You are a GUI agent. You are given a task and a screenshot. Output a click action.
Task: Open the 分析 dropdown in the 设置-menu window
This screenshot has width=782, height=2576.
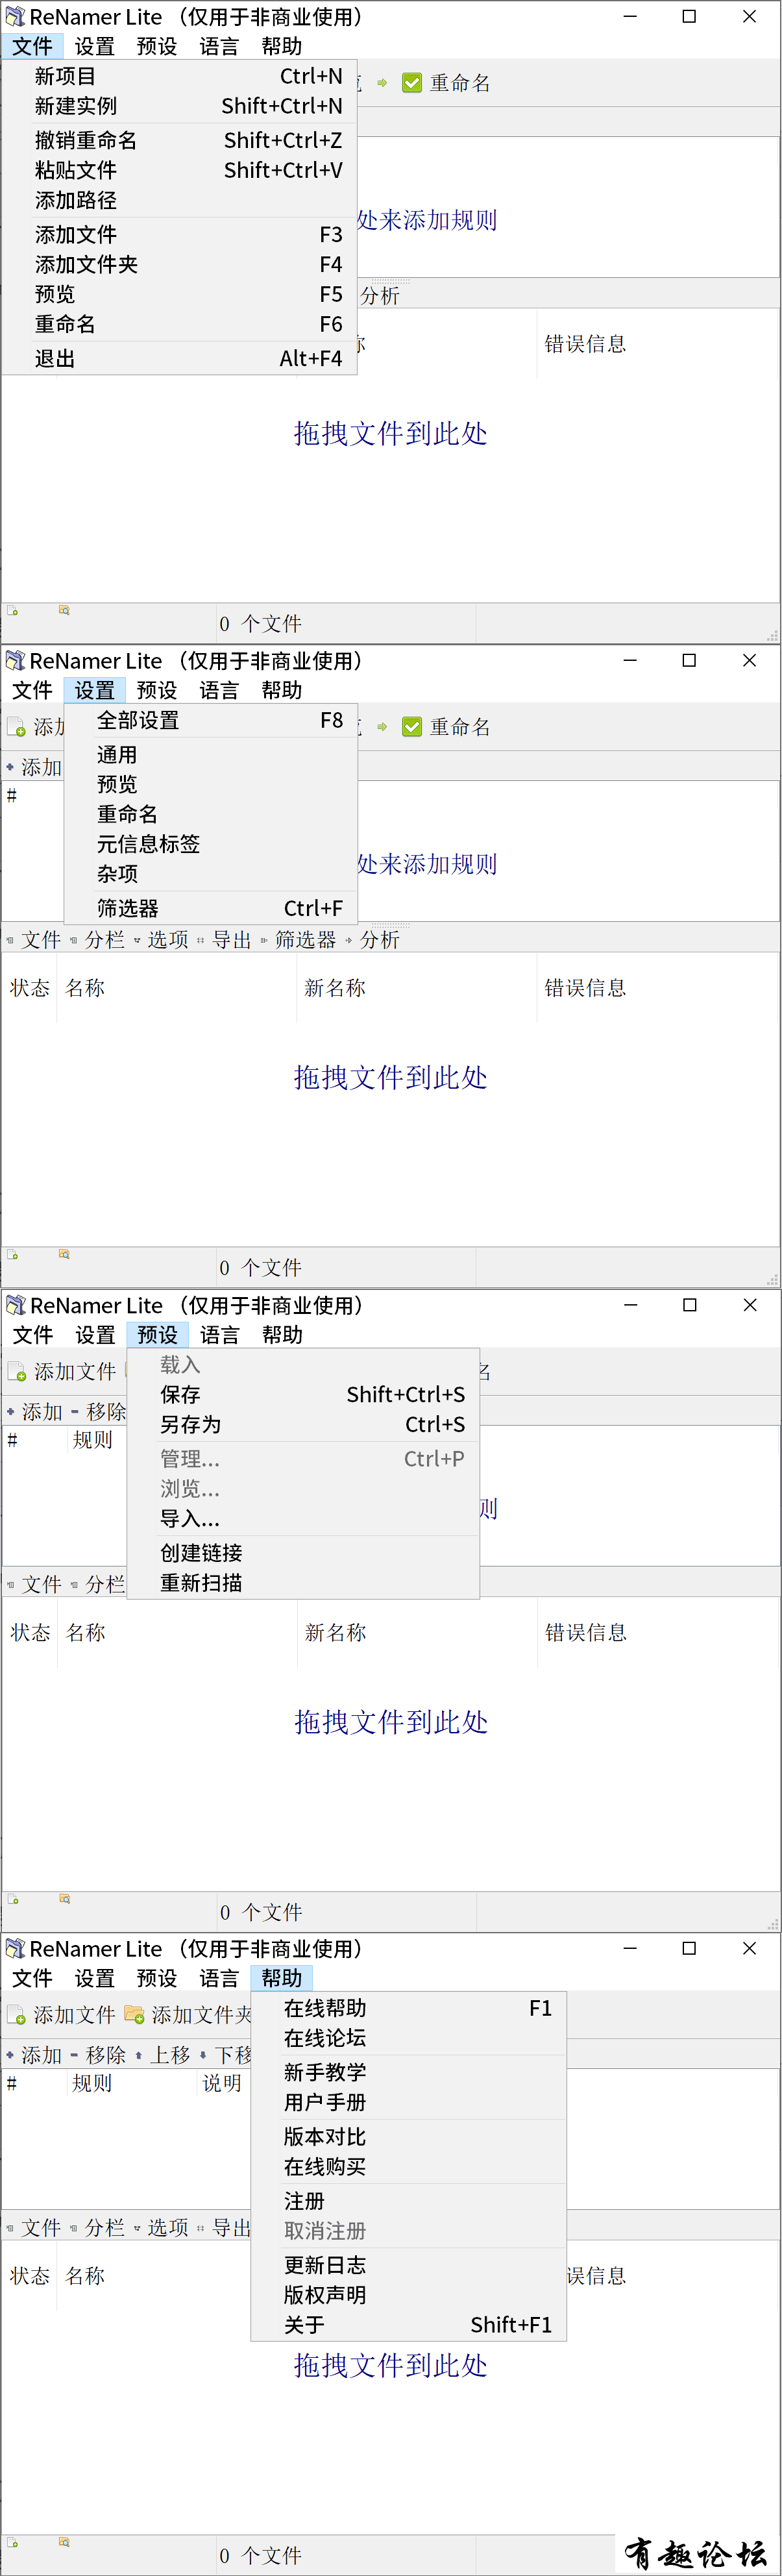373,940
